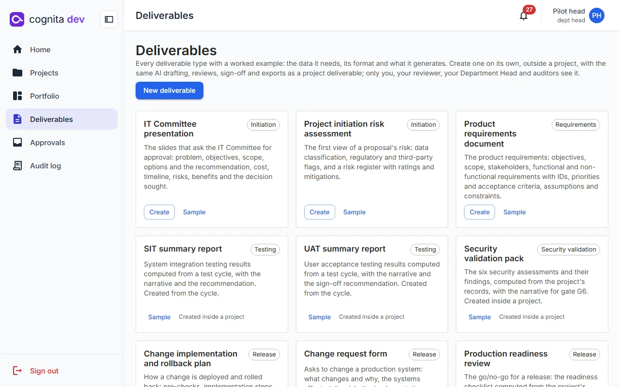Image resolution: width=620 pixels, height=387 pixels.
Task: Click the Requirements tag on Product requirements
Action: coord(576,124)
